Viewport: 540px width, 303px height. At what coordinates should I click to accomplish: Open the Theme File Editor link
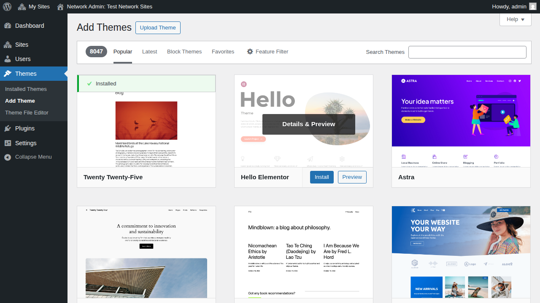(x=27, y=113)
